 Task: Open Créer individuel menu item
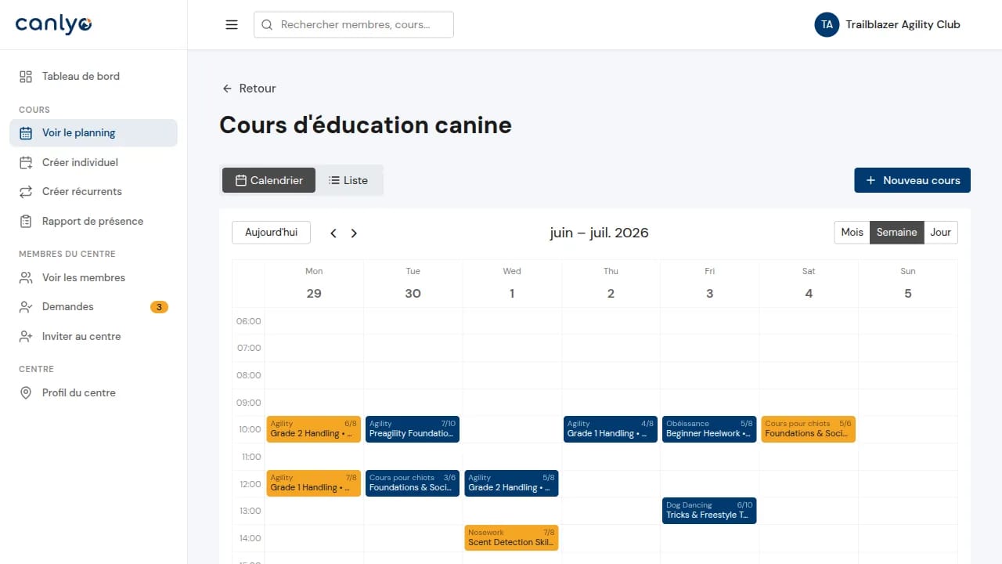[x=93, y=162]
